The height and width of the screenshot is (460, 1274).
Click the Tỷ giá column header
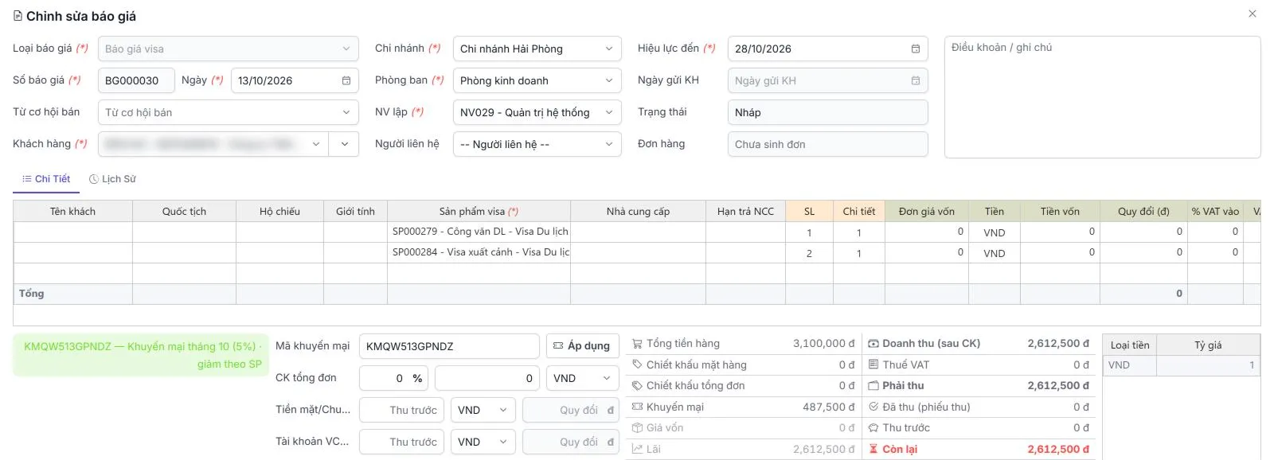click(x=1208, y=345)
